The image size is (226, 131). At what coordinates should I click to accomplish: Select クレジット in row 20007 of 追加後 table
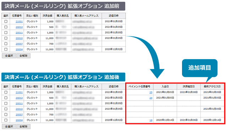(32, 114)
